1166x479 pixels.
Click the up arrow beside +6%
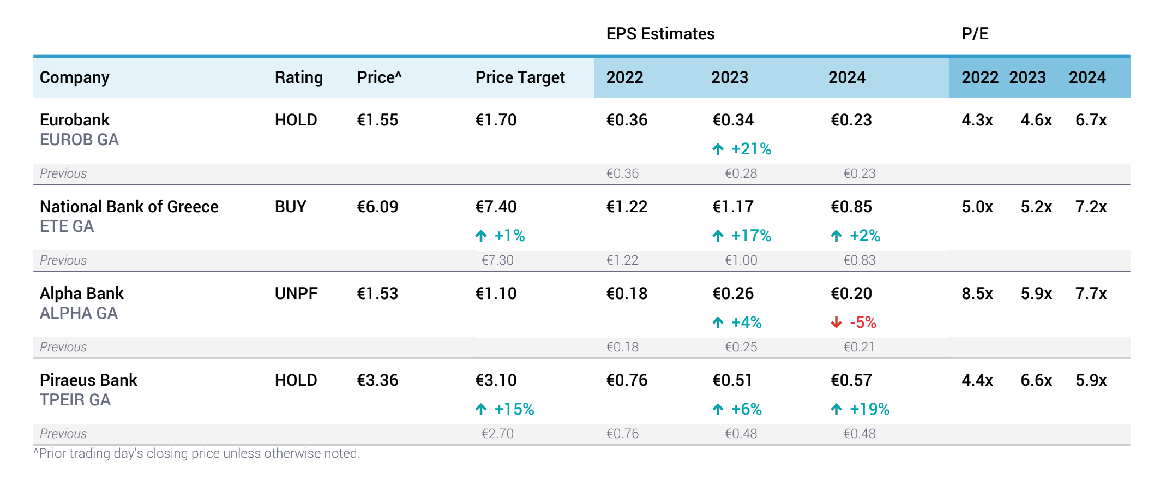pyautogui.click(x=718, y=409)
